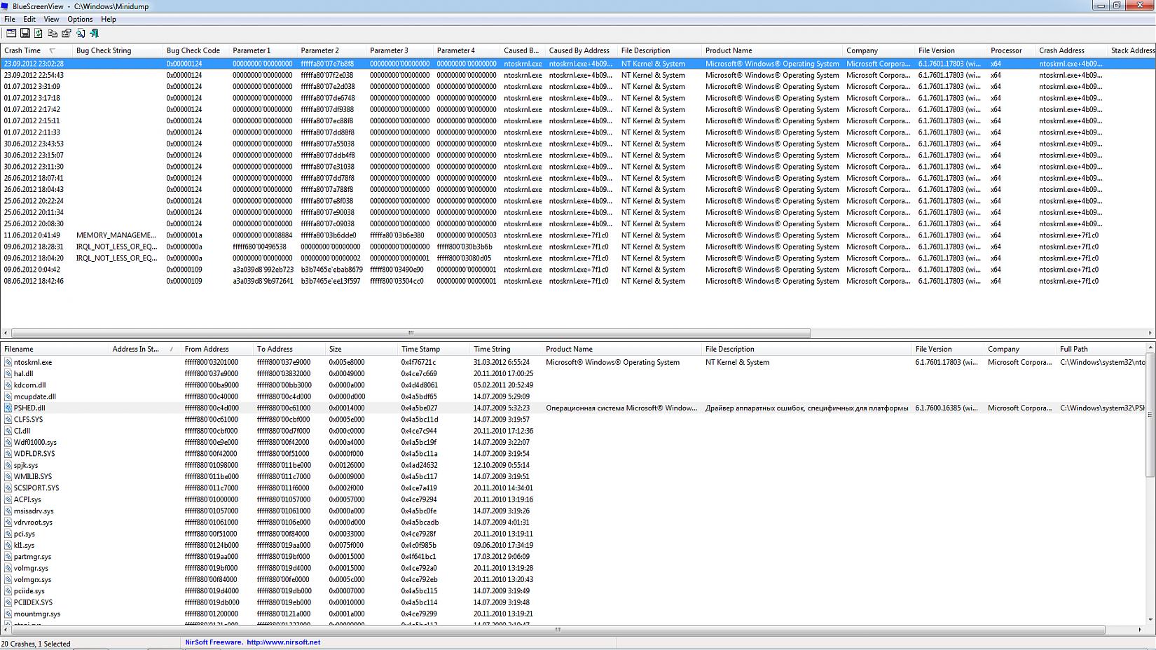Click the Exit toolbar icon
This screenshot has width=1156, height=650.
pyautogui.click(x=95, y=33)
